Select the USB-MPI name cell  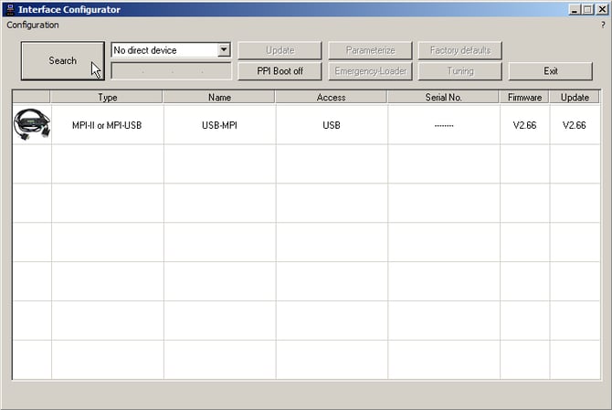pyautogui.click(x=219, y=125)
